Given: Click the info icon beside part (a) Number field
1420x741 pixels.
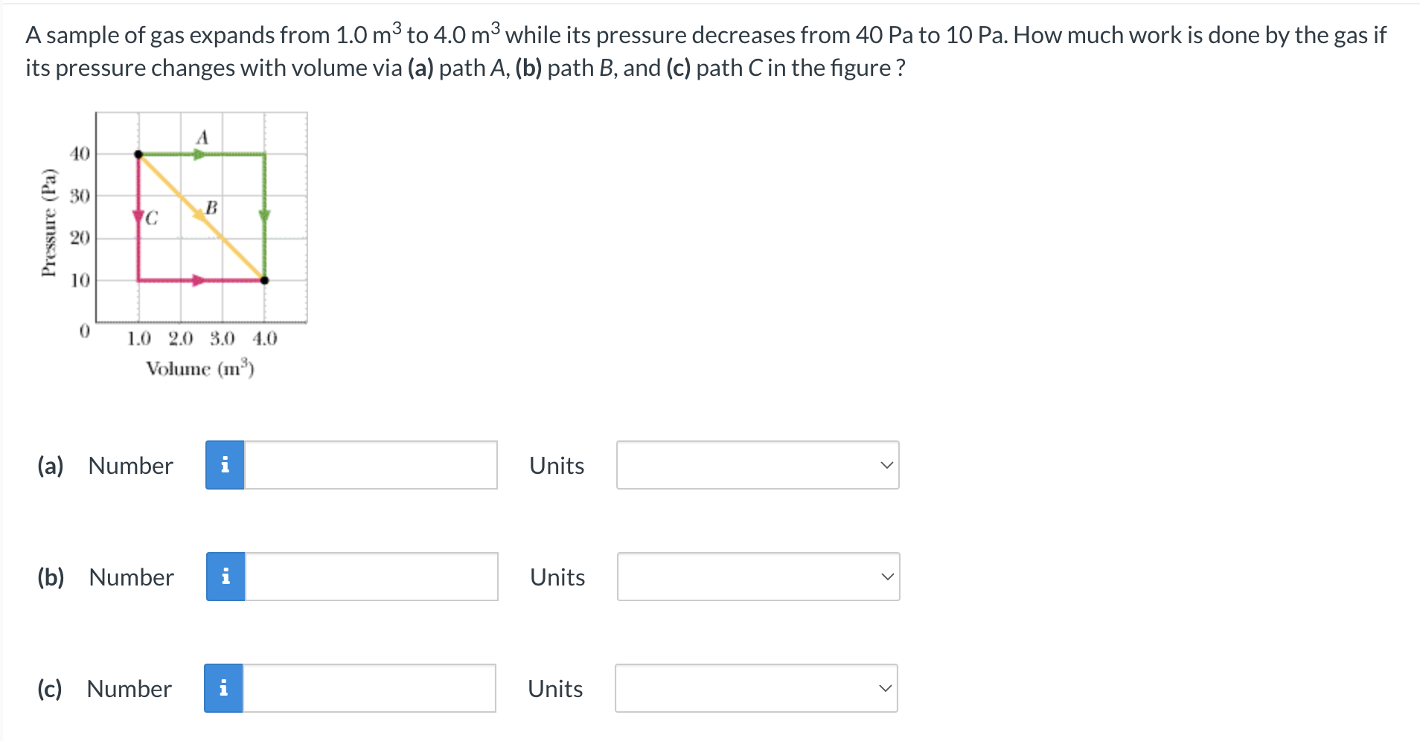Looking at the screenshot, I should pos(224,464).
